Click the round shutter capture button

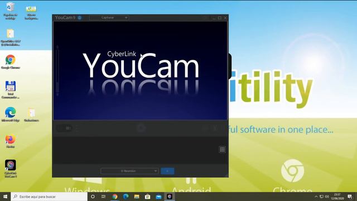click(x=141, y=128)
